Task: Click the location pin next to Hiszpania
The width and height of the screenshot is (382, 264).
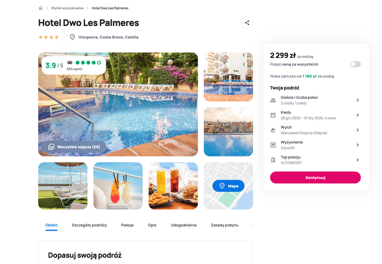Action: tap(73, 37)
